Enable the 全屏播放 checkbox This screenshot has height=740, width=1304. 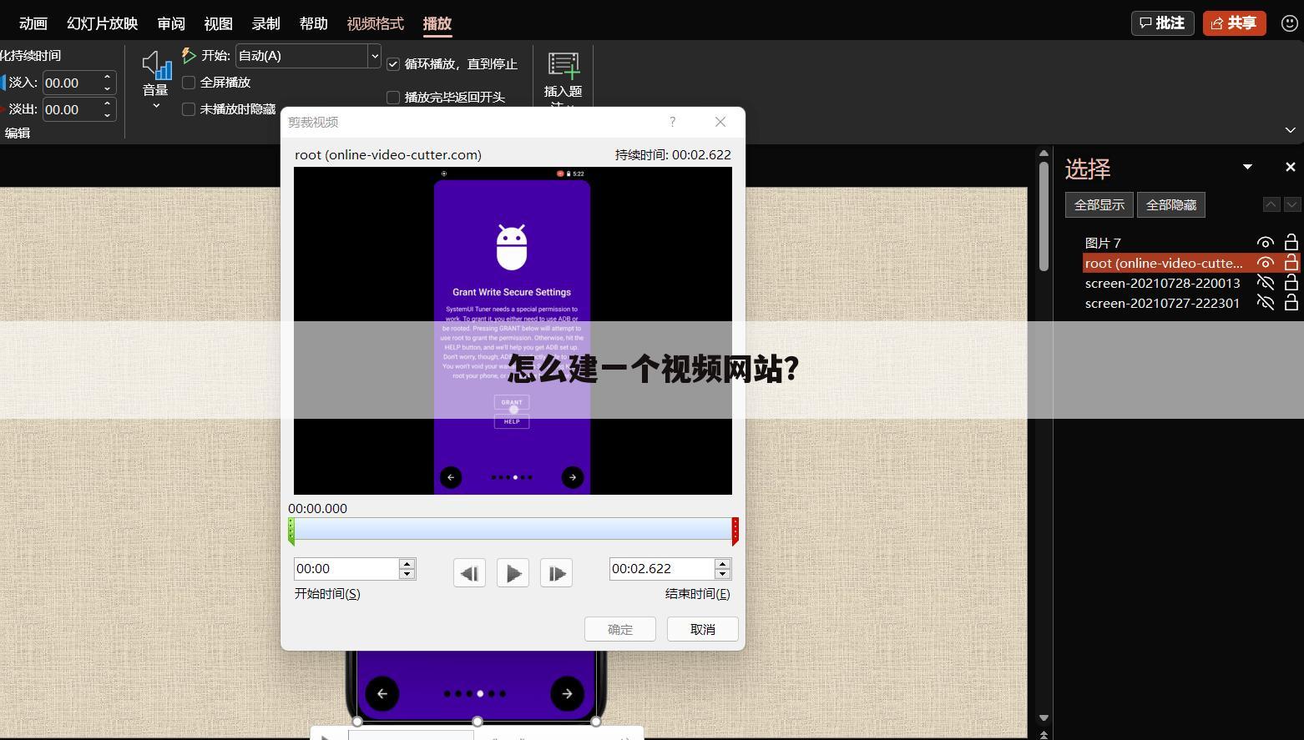tap(188, 82)
